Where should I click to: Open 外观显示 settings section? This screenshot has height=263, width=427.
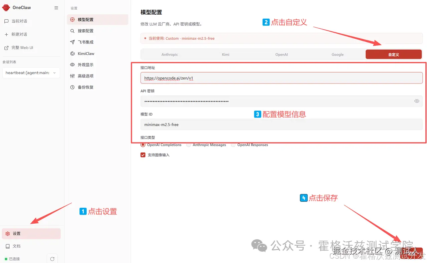pos(97,65)
